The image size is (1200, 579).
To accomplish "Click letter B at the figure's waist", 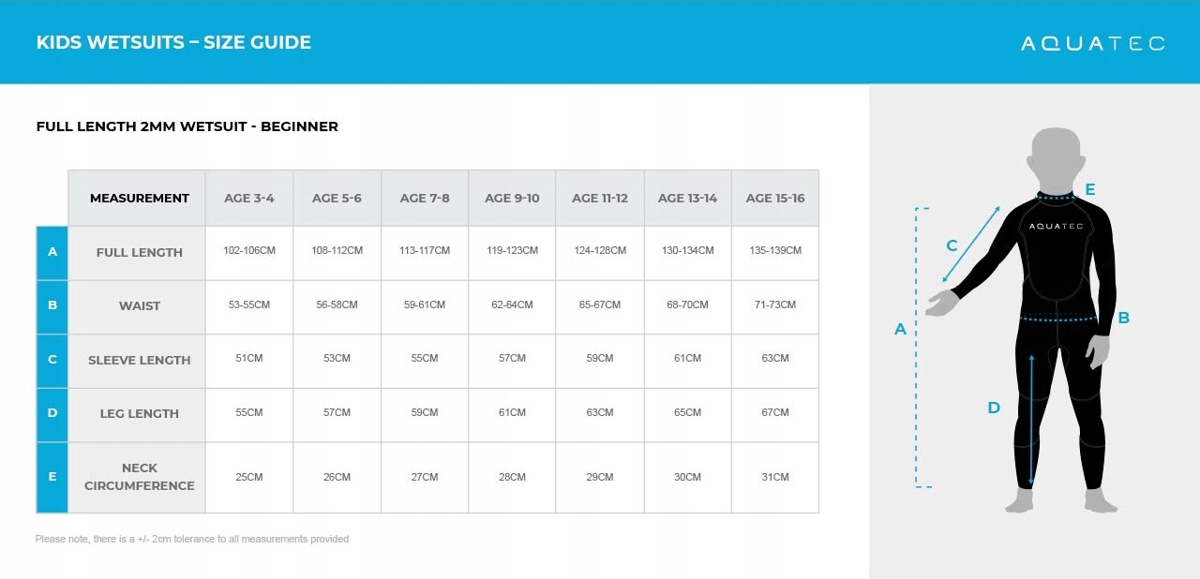I will click(x=1123, y=318).
